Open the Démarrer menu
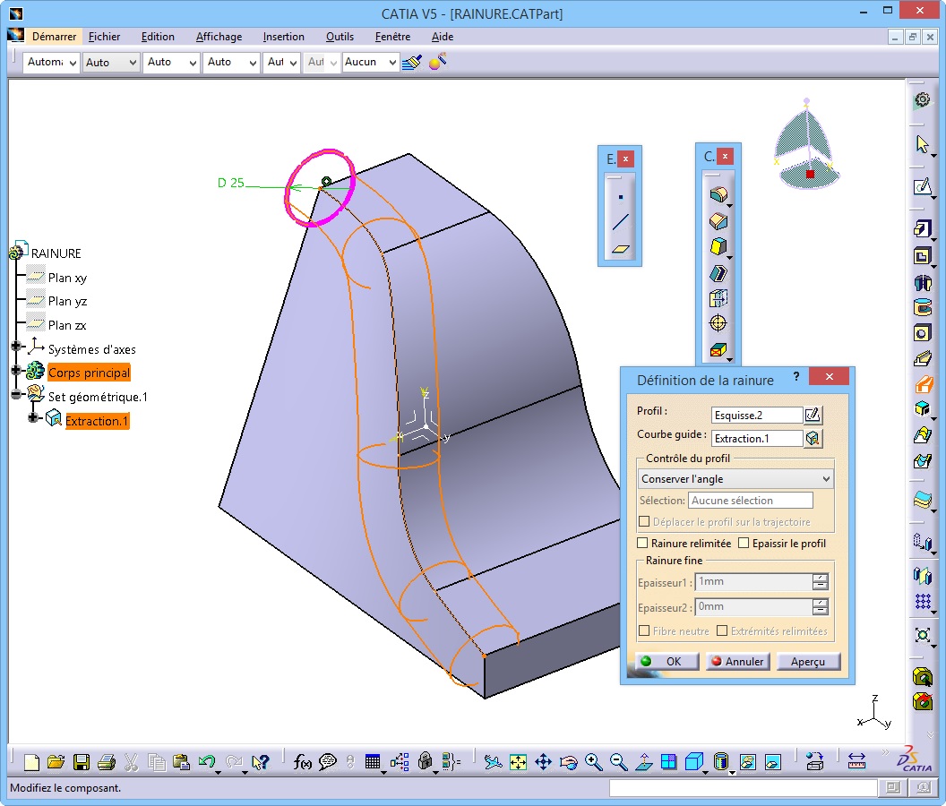Viewport: 946px width, 806px height. [x=55, y=37]
